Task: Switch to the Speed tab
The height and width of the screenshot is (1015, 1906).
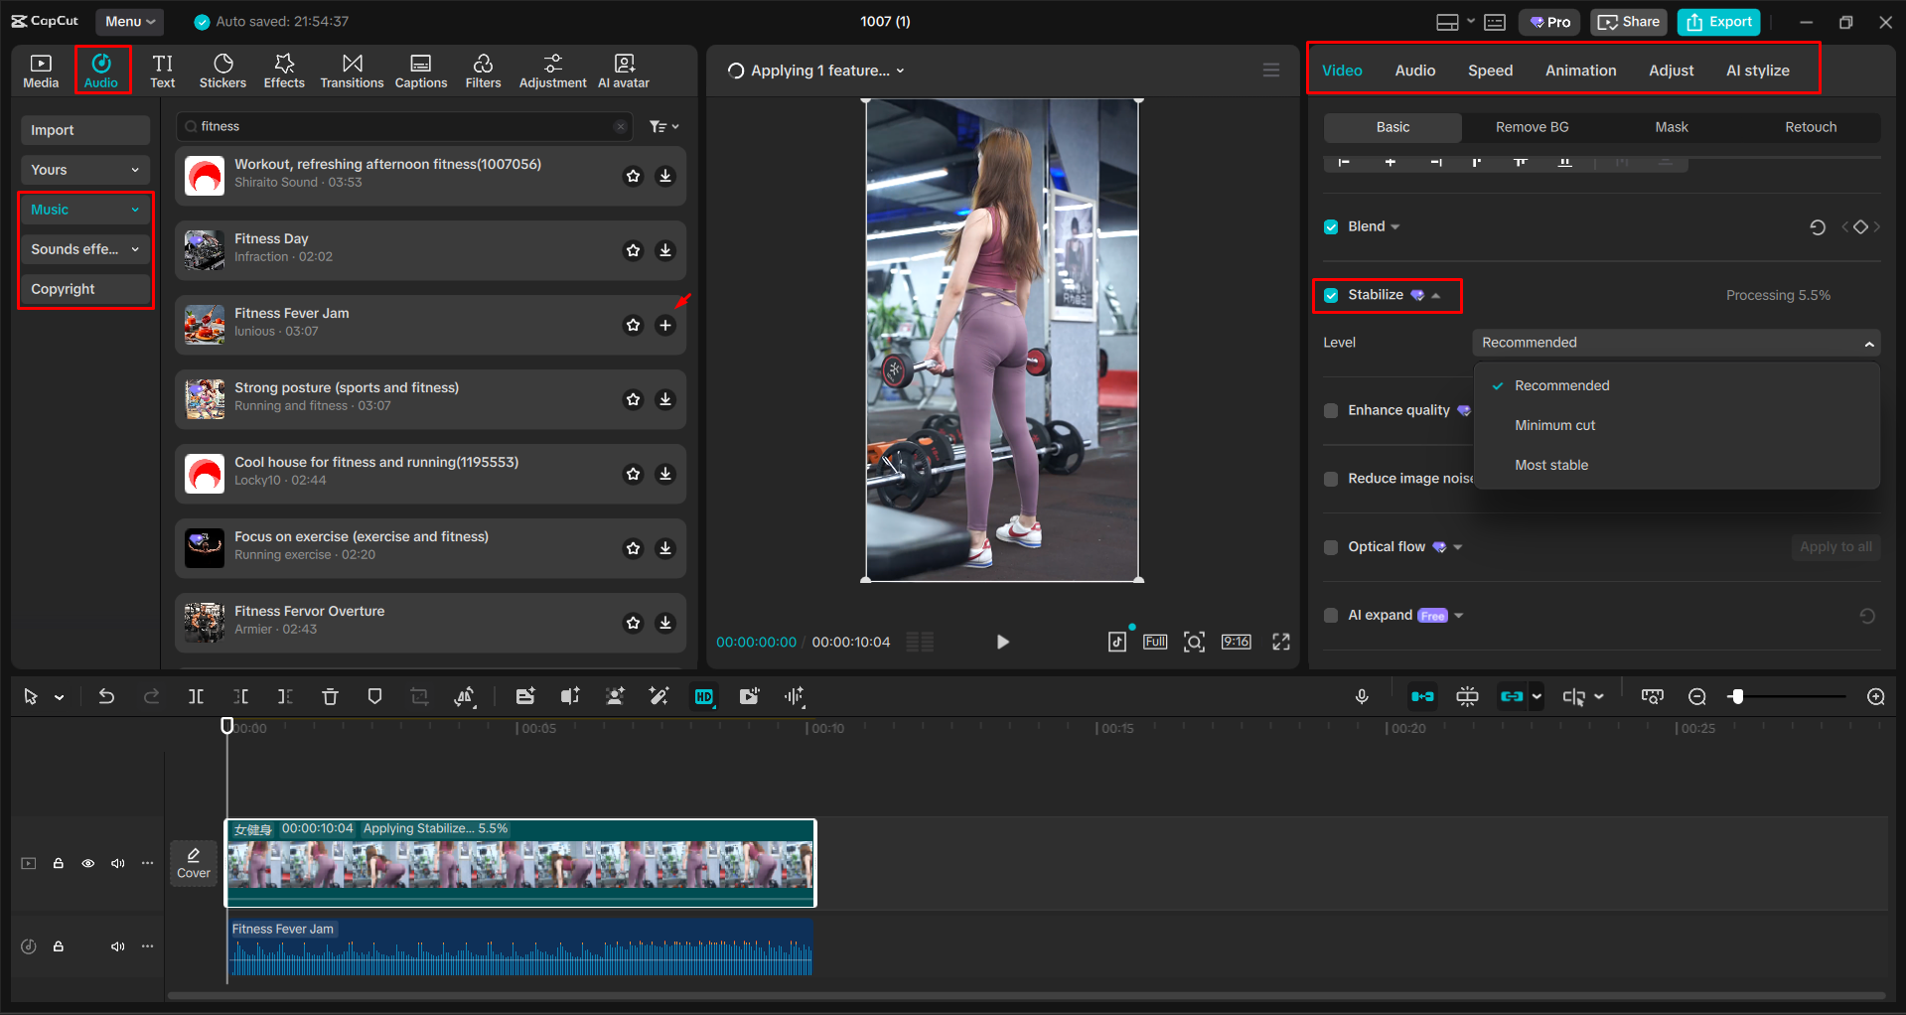Action: pyautogui.click(x=1490, y=71)
